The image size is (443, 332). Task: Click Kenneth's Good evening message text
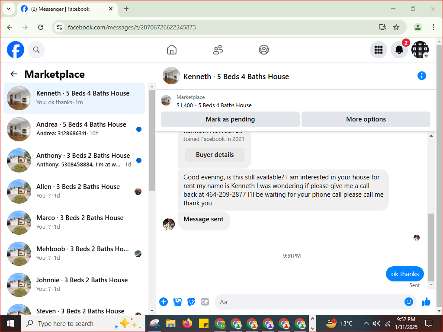tap(283, 190)
